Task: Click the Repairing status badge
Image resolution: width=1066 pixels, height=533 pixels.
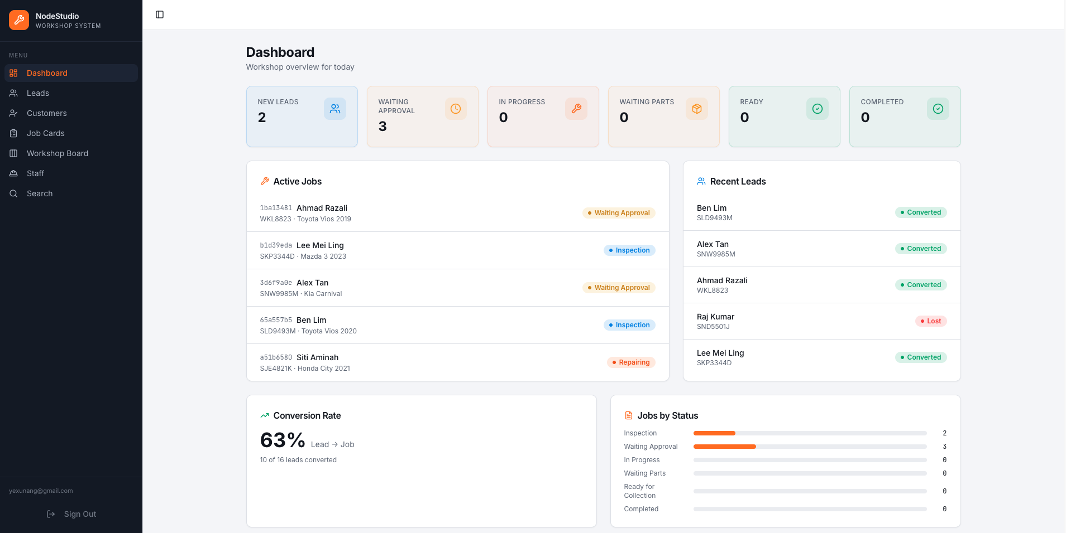Action: coord(631,362)
